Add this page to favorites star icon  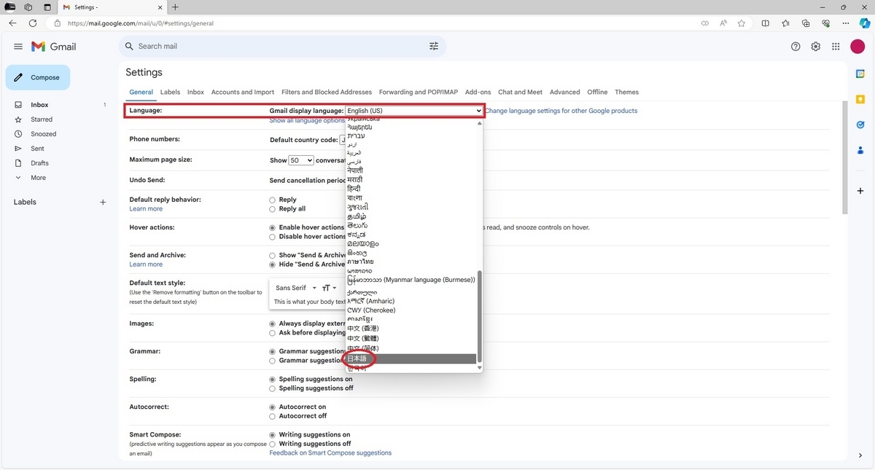[742, 23]
